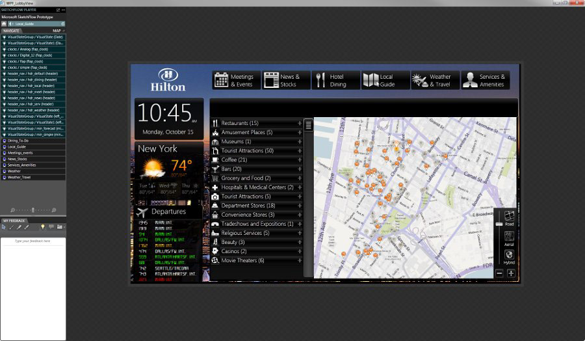Click the Restaurants fork-and-knife icon
This screenshot has height=341, width=585.
tap(215, 123)
